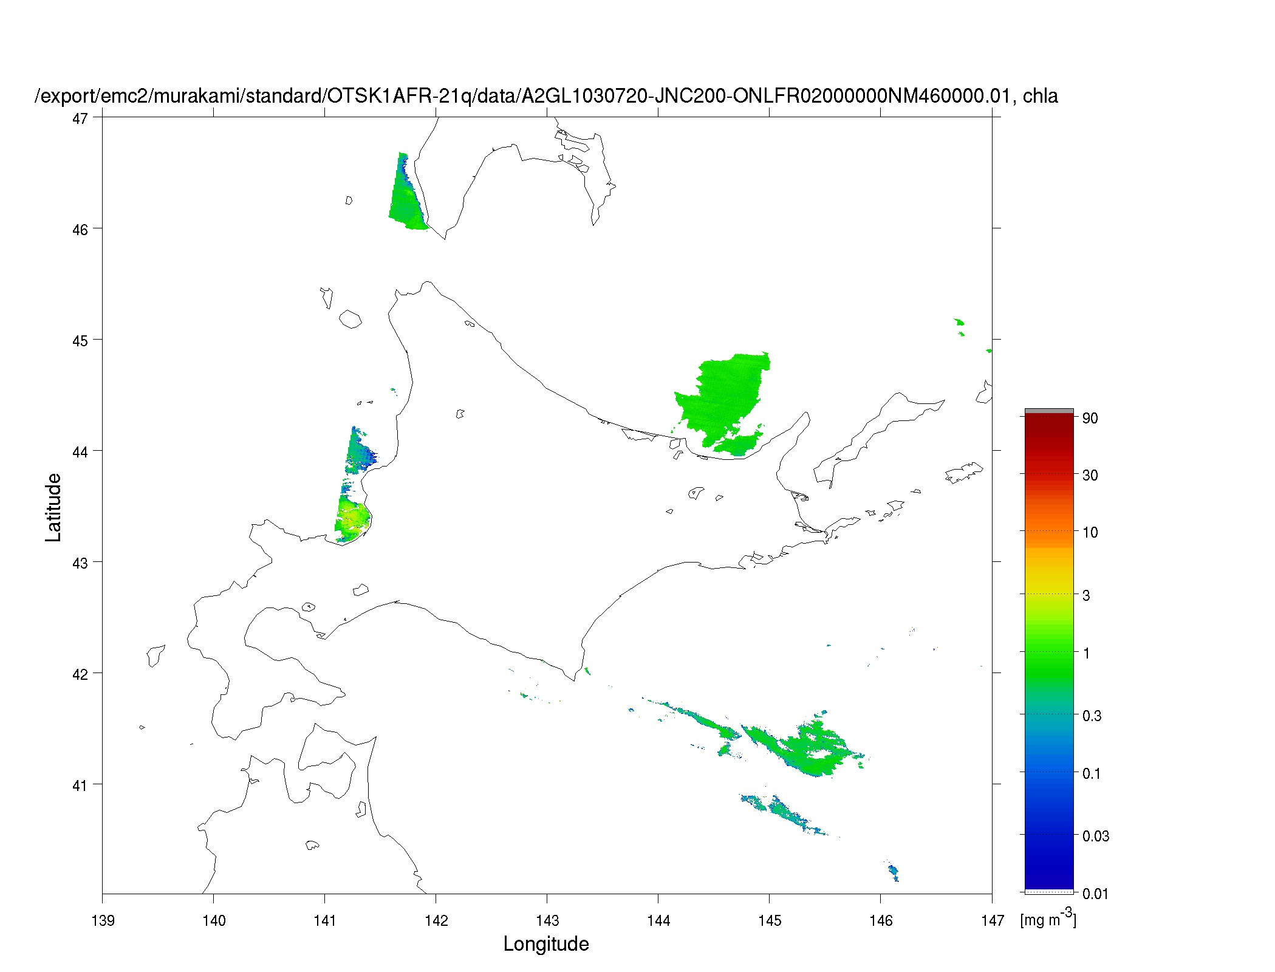Click colorbar tick label '30'
The width and height of the screenshot is (1275, 972).
click(1090, 475)
